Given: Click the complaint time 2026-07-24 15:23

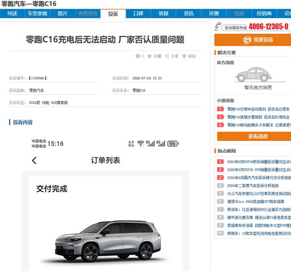Looking at the screenshot, I should click(147, 78).
